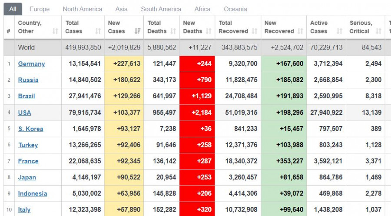Click the New Recovered column header
391x216 pixels.
point(284,27)
